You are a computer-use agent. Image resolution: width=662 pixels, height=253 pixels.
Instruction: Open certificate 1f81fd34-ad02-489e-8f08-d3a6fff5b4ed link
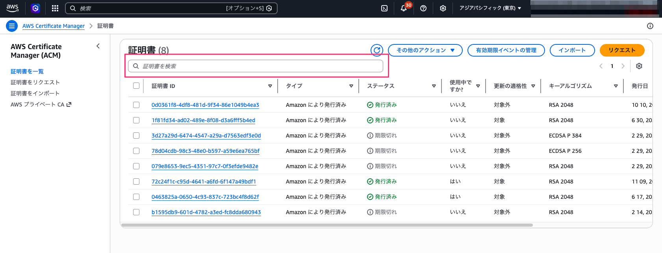tap(203, 120)
